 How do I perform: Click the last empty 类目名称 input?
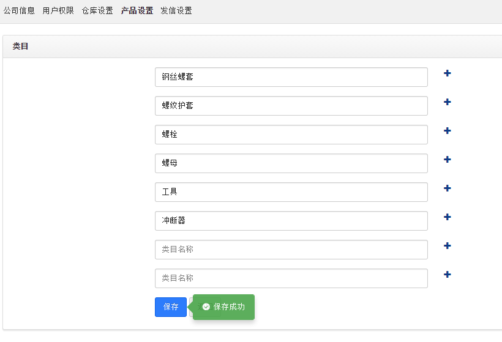[291, 278]
